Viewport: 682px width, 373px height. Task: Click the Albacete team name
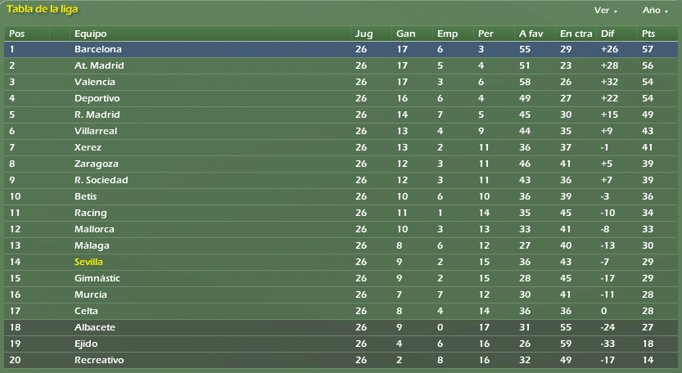click(95, 327)
